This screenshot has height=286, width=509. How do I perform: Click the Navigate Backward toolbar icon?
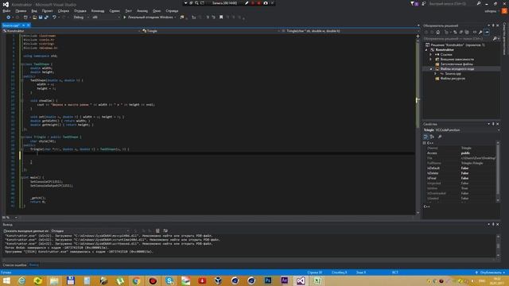9,17
